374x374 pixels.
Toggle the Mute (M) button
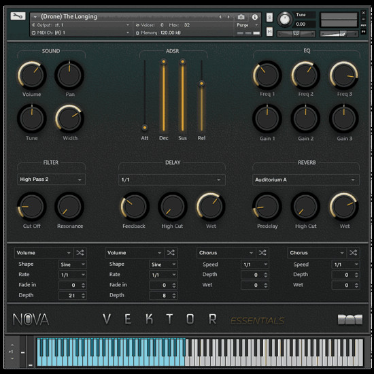click(269, 31)
